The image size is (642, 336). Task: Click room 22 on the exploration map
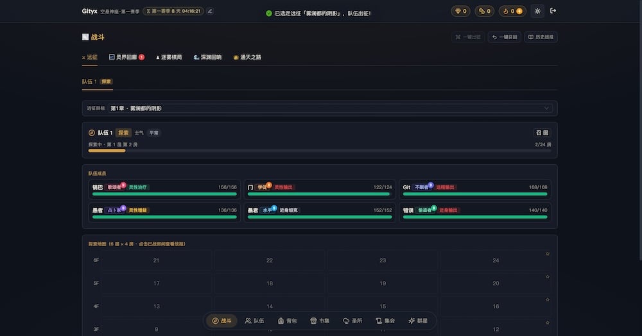[270, 260]
